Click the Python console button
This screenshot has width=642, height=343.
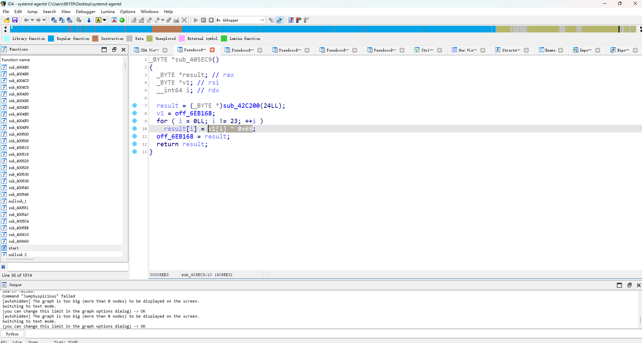[x=12, y=334]
